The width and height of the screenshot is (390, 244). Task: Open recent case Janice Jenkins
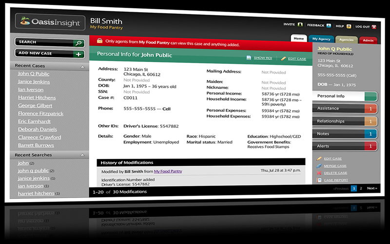point(34,81)
